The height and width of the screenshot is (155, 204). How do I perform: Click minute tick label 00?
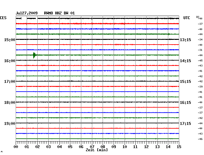[16, 147]
